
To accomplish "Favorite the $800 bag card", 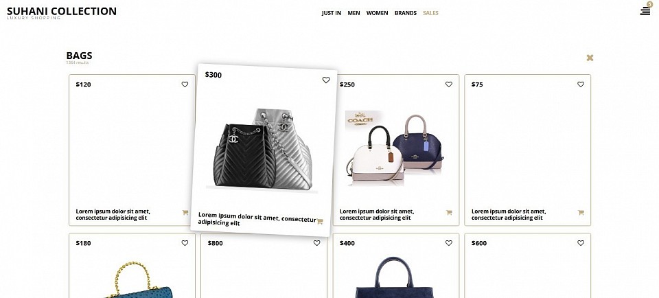I will point(317,243).
